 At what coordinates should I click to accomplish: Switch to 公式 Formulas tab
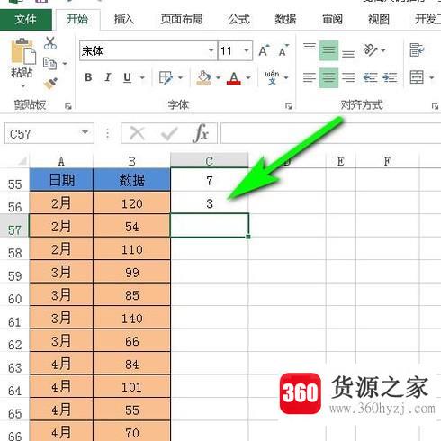pyautogui.click(x=238, y=20)
